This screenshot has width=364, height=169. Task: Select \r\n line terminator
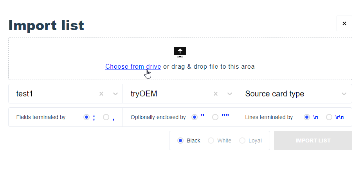tap(329, 117)
